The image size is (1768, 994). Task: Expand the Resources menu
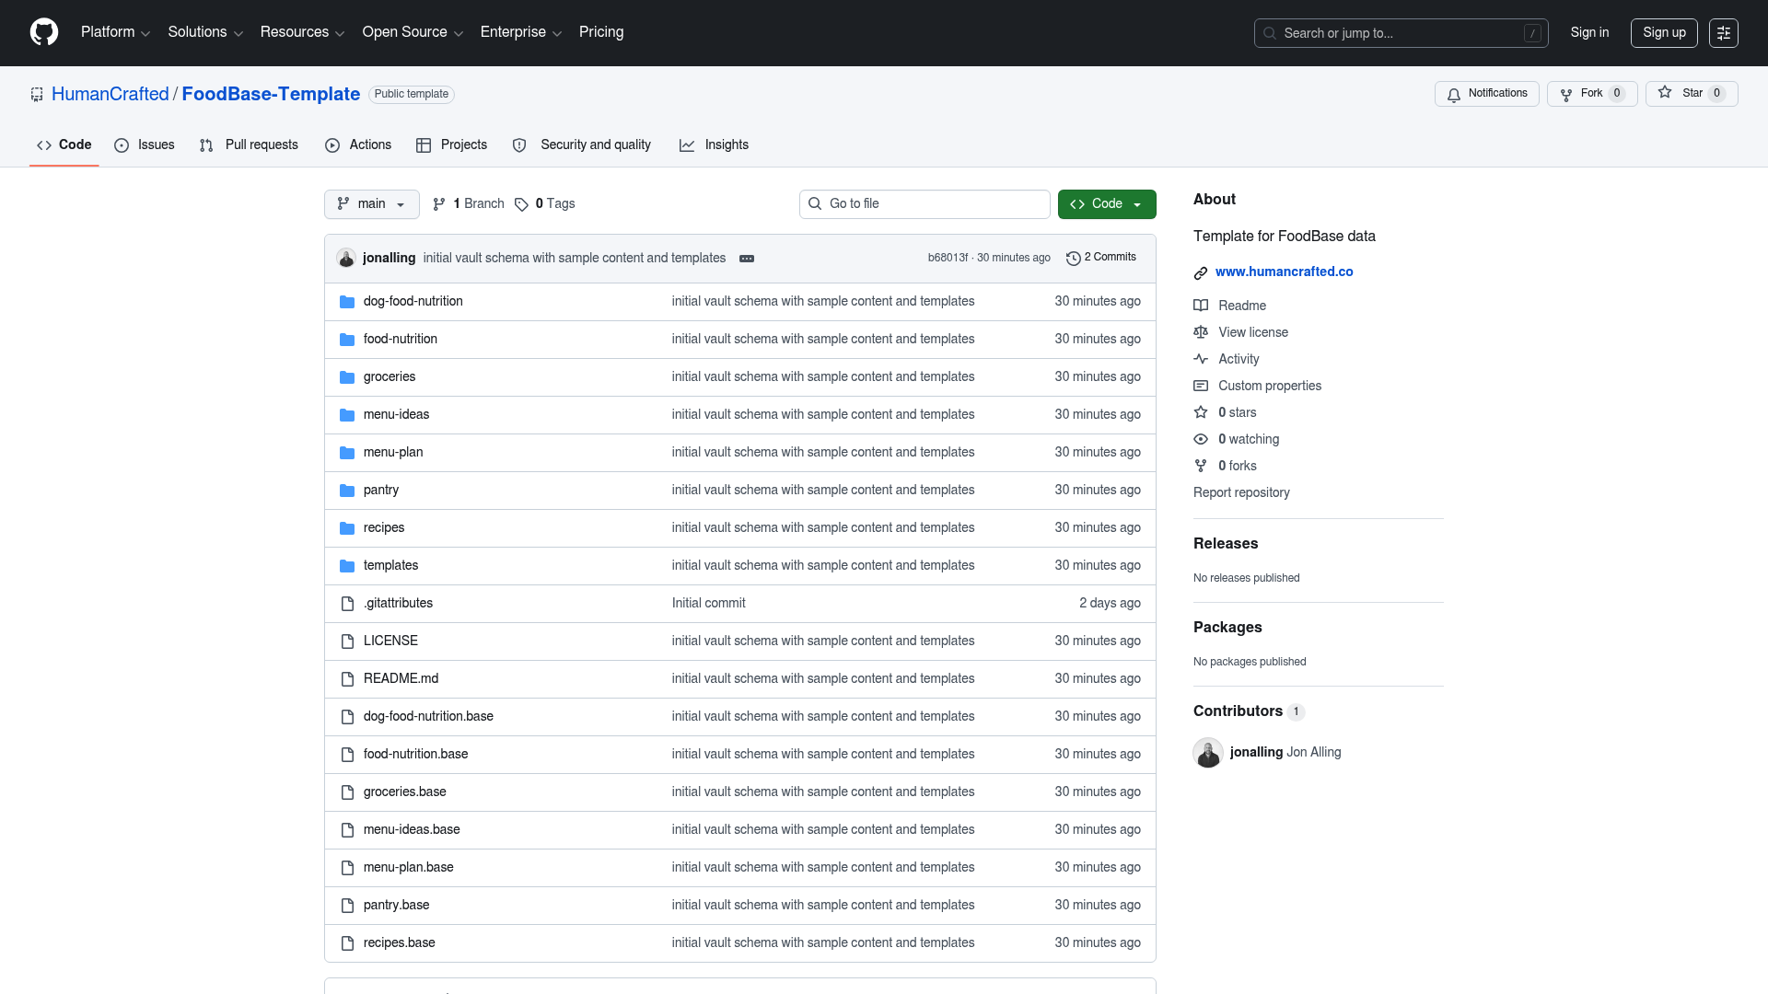pyautogui.click(x=302, y=32)
